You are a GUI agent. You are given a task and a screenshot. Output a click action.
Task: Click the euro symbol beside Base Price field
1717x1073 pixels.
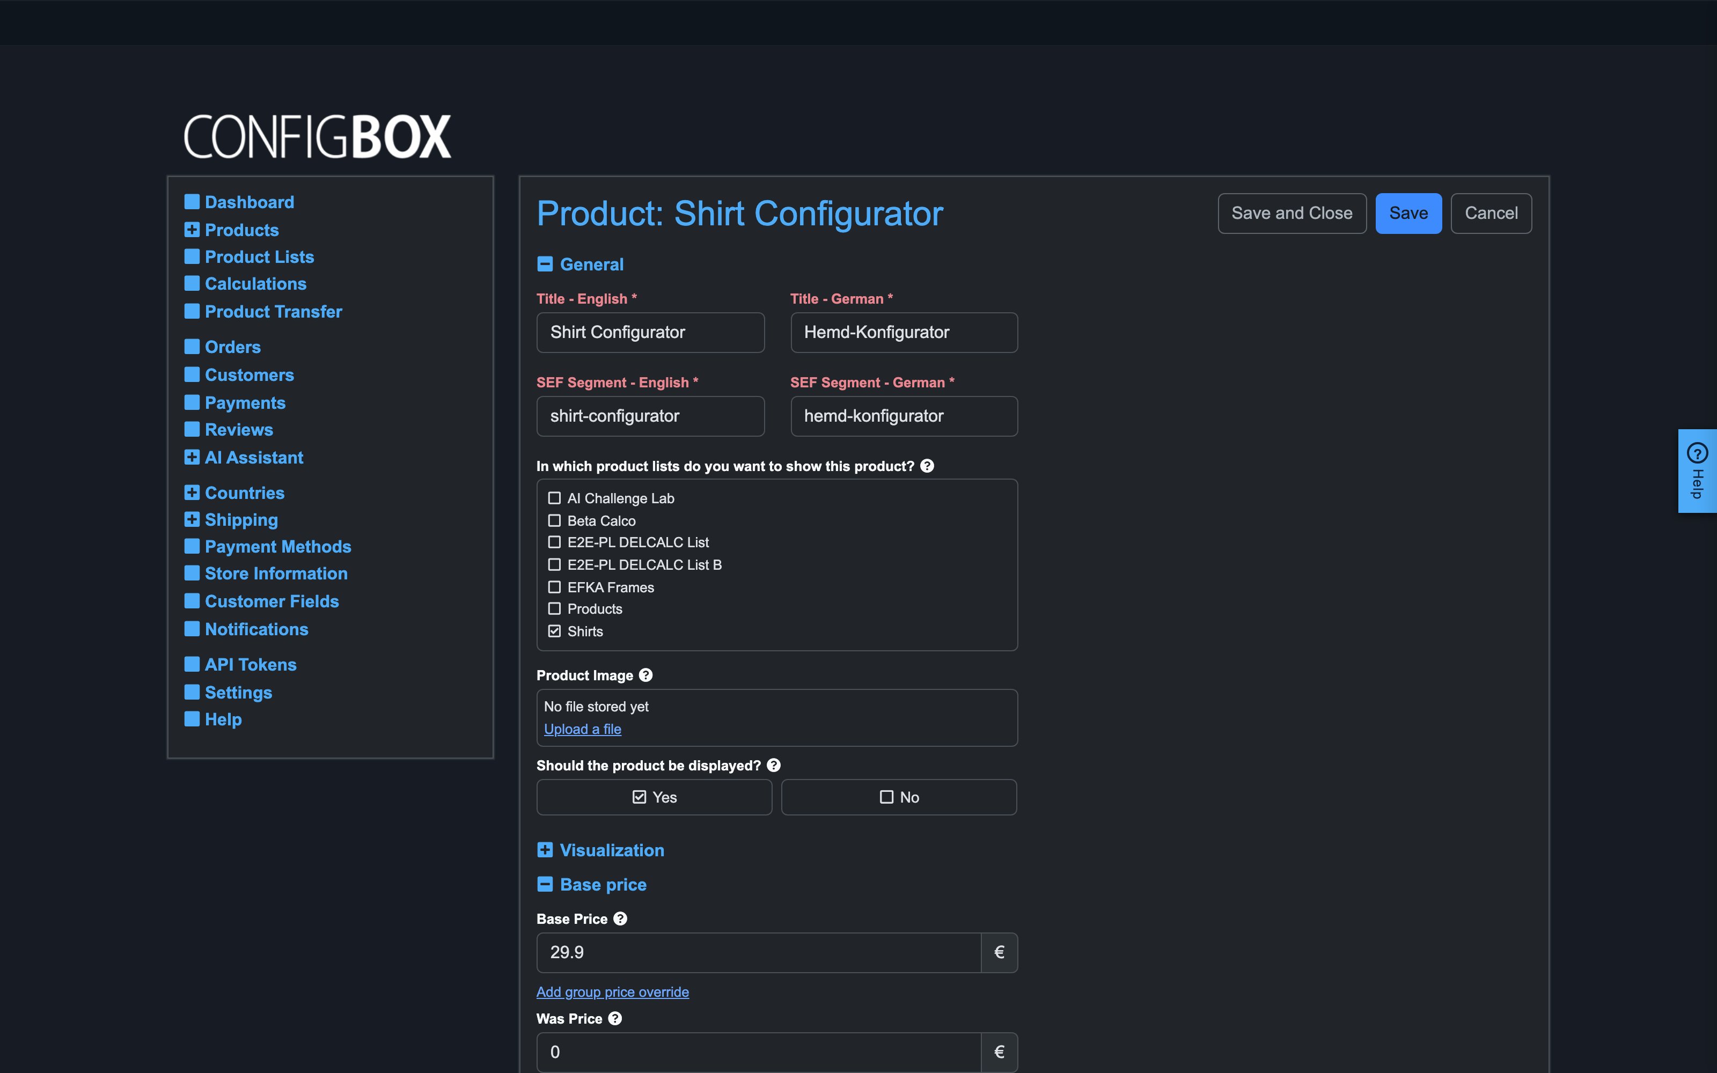tap(999, 952)
